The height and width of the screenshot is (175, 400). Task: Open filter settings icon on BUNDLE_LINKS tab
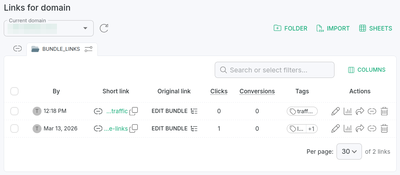click(x=89, y=49)
